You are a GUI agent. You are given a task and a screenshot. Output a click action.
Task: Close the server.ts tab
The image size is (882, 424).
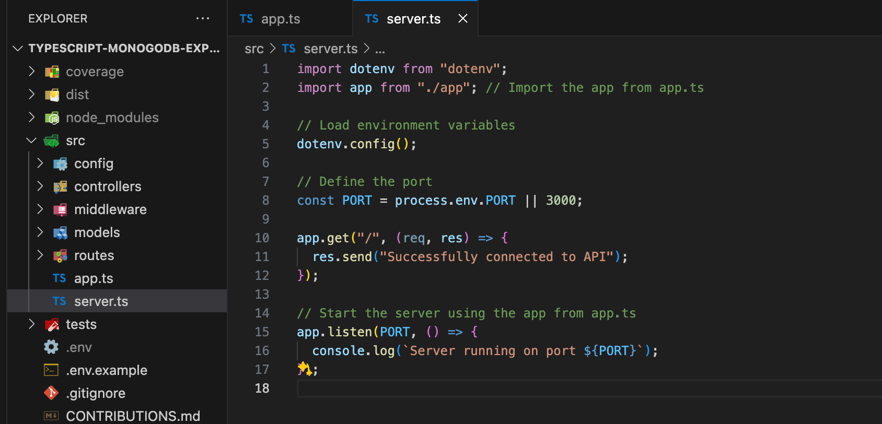[462, 18]
